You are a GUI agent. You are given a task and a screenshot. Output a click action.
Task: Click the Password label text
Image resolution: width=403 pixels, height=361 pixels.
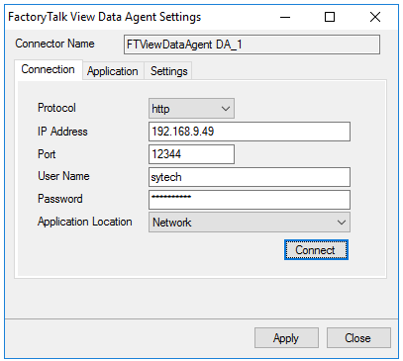pos(60,199)
